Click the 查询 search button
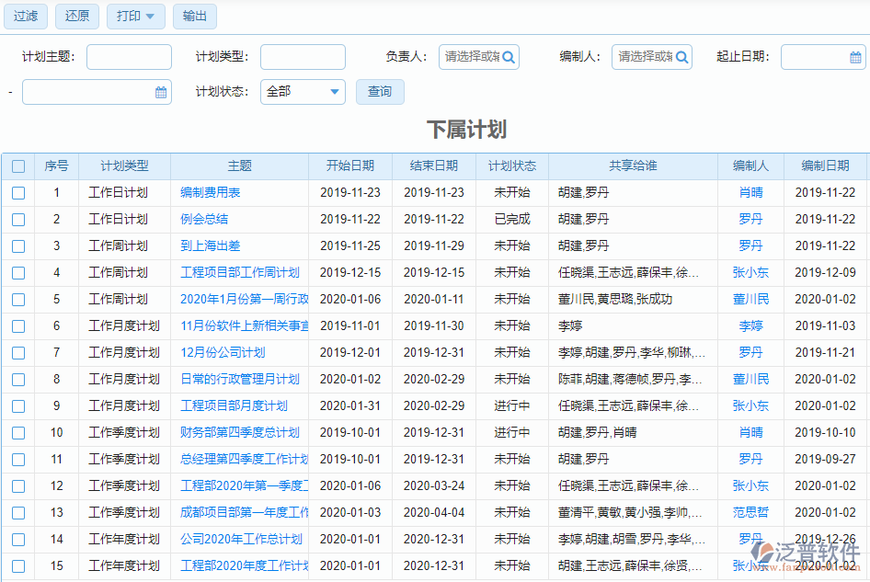Screen dimensions: 870x582 379,91
